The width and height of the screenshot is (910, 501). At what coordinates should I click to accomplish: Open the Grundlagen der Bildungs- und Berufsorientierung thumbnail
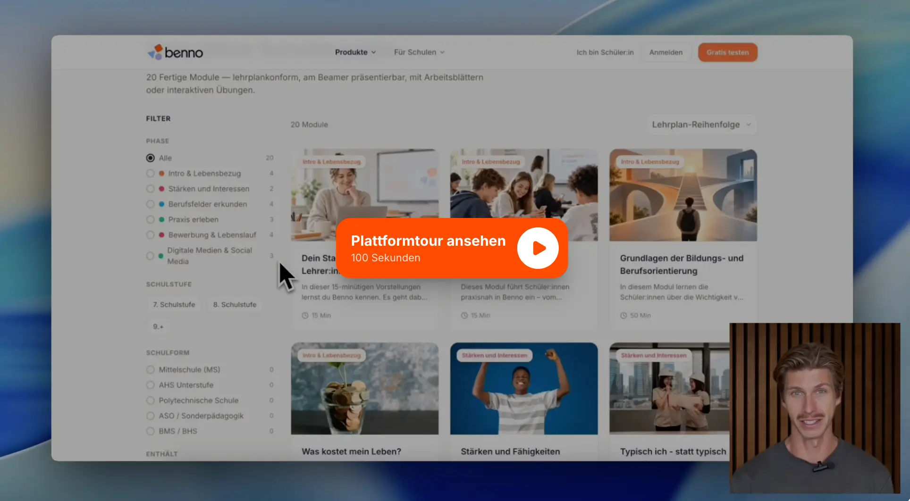coord(683,195)
